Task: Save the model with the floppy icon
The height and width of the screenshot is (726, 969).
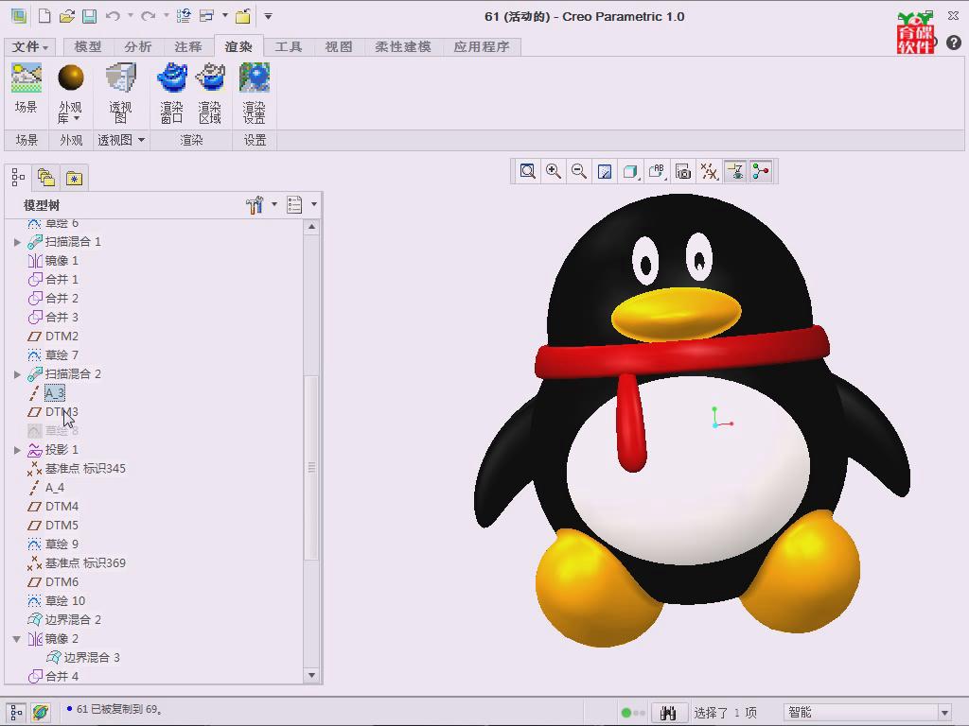Action: [x=90, y=16]
